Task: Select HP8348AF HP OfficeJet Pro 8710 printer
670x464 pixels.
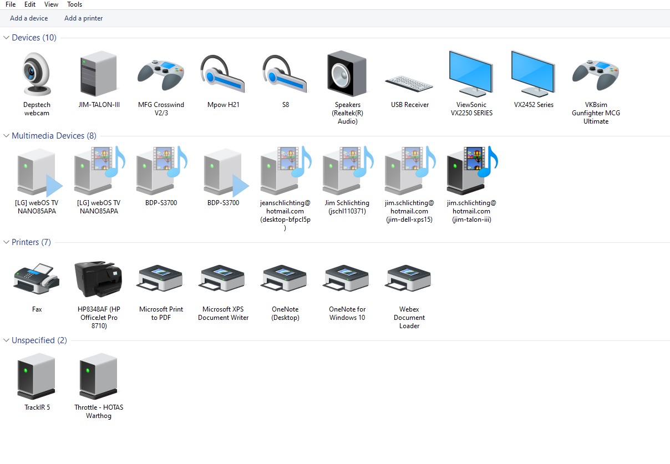Action: coord(99,279)
